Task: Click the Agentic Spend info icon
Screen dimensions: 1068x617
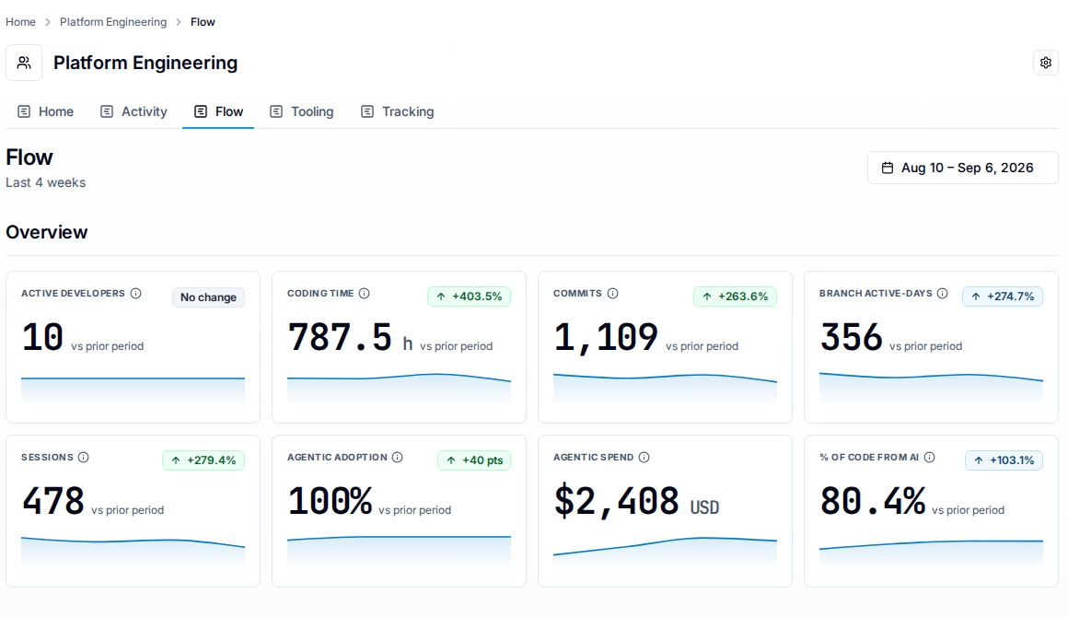Action: [x=644, y=457]
